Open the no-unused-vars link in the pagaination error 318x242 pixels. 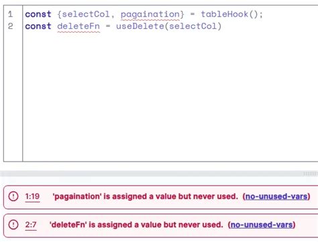[276, 196]
